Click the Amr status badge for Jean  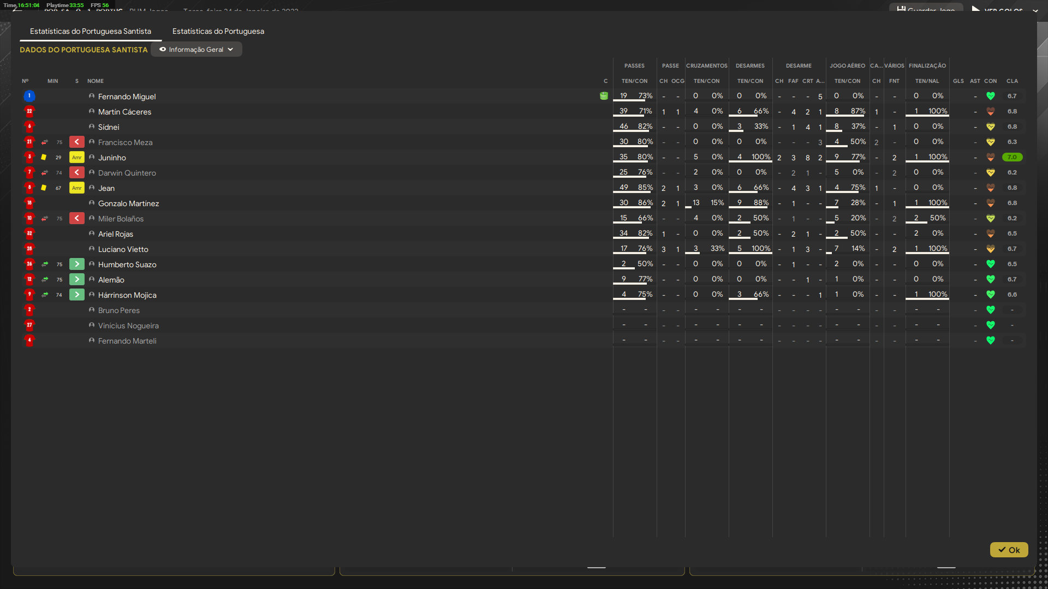[x=77, y=188]
